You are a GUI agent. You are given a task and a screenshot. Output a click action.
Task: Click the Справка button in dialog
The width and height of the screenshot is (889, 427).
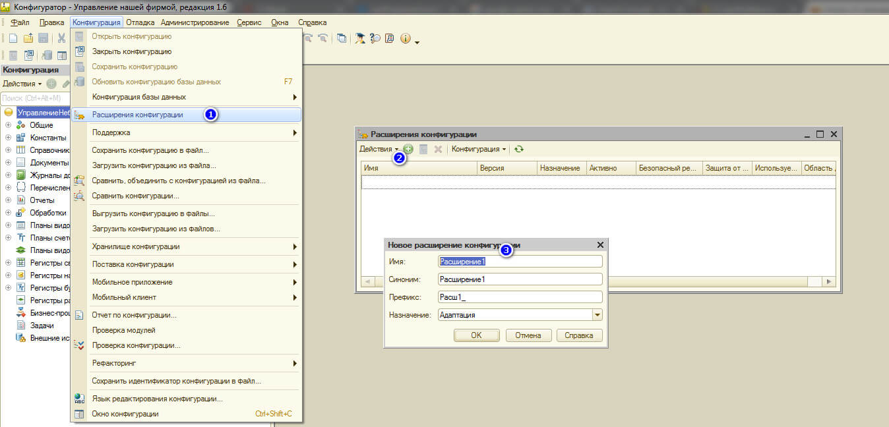(579, 335)
